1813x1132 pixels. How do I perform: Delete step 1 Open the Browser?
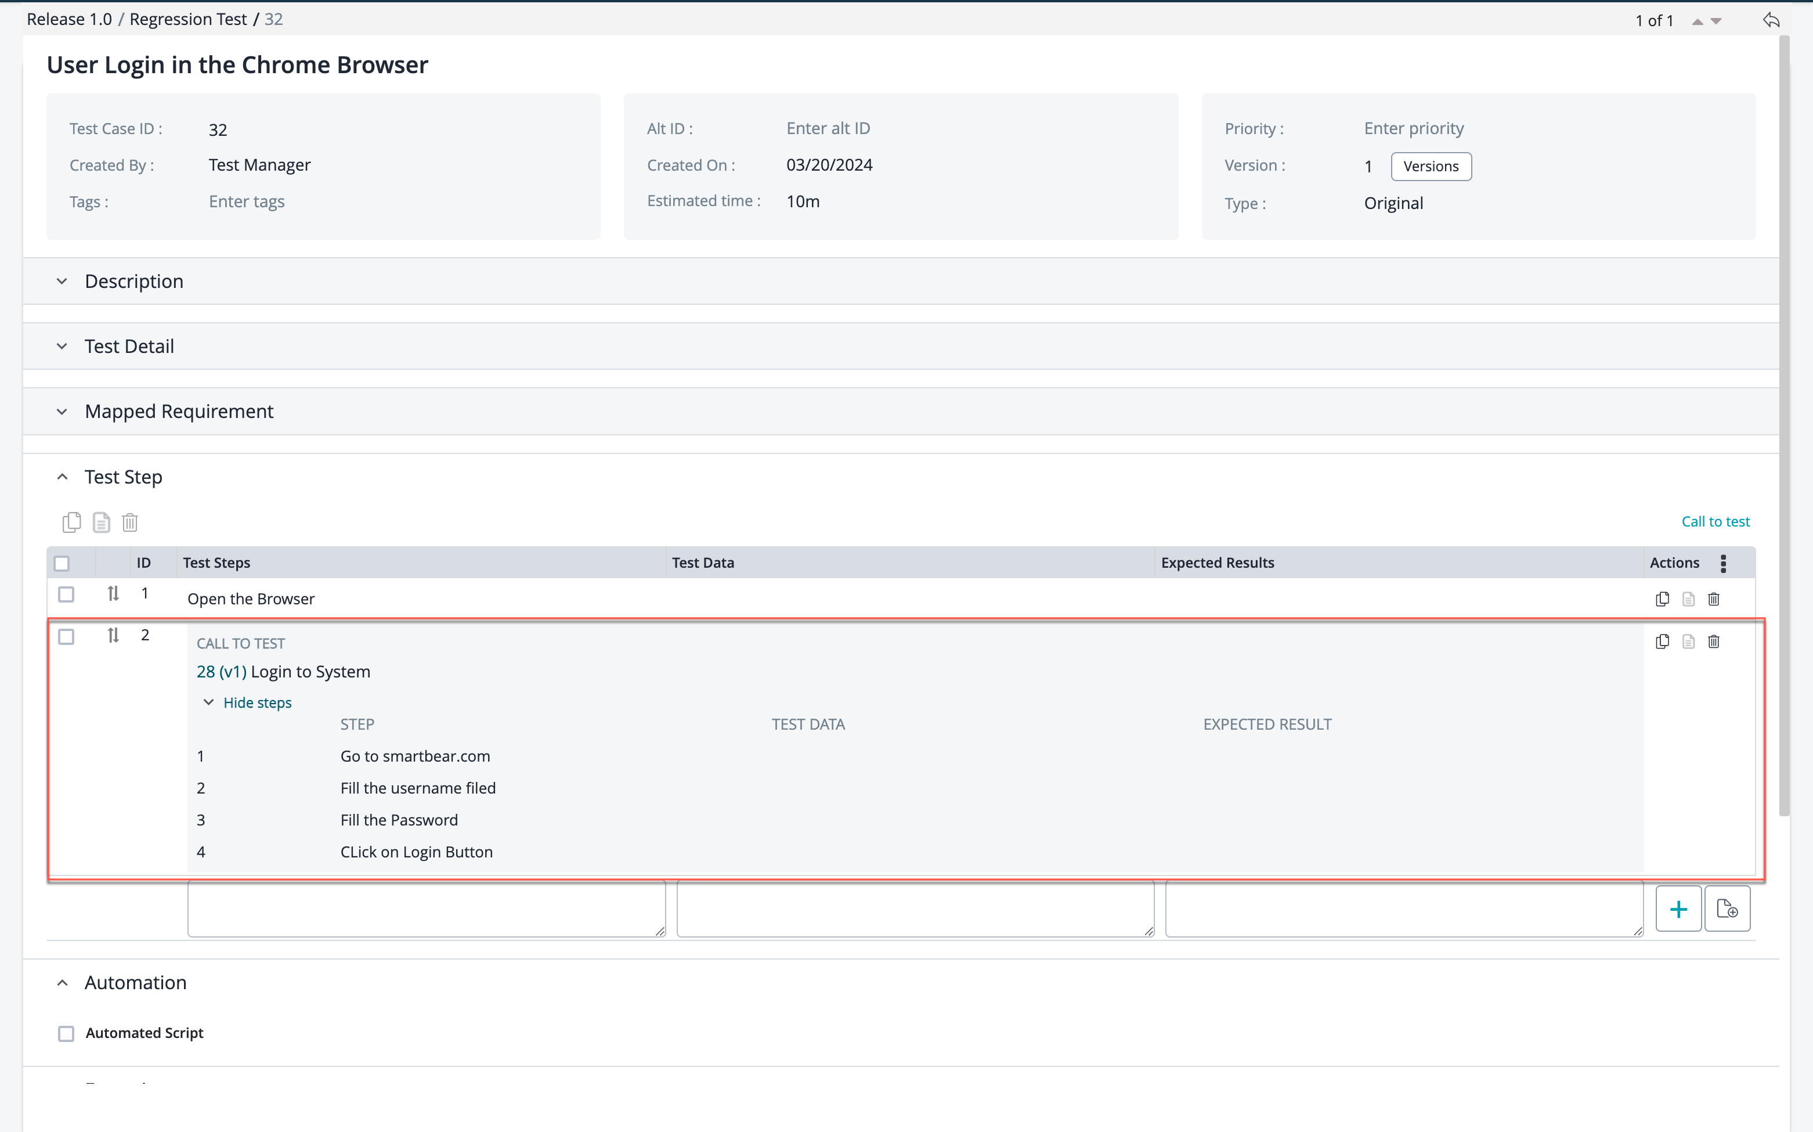(1714, 599)
